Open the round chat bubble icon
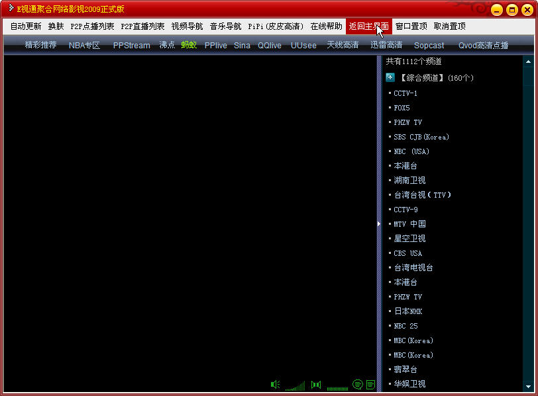Viewport: 538px width, 396px height. pyautogui.click(x=358, y=384)
